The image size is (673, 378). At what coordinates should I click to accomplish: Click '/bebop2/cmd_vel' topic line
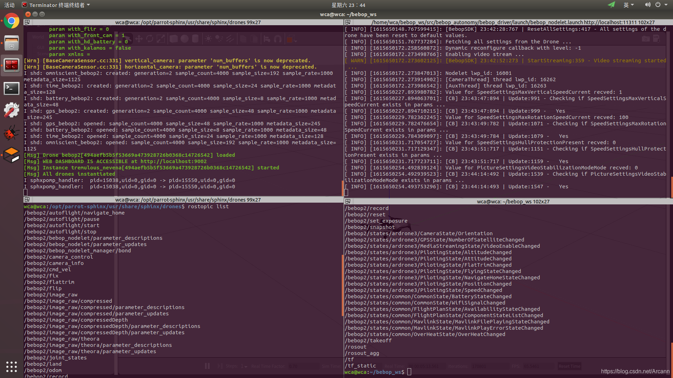[47, 269]
